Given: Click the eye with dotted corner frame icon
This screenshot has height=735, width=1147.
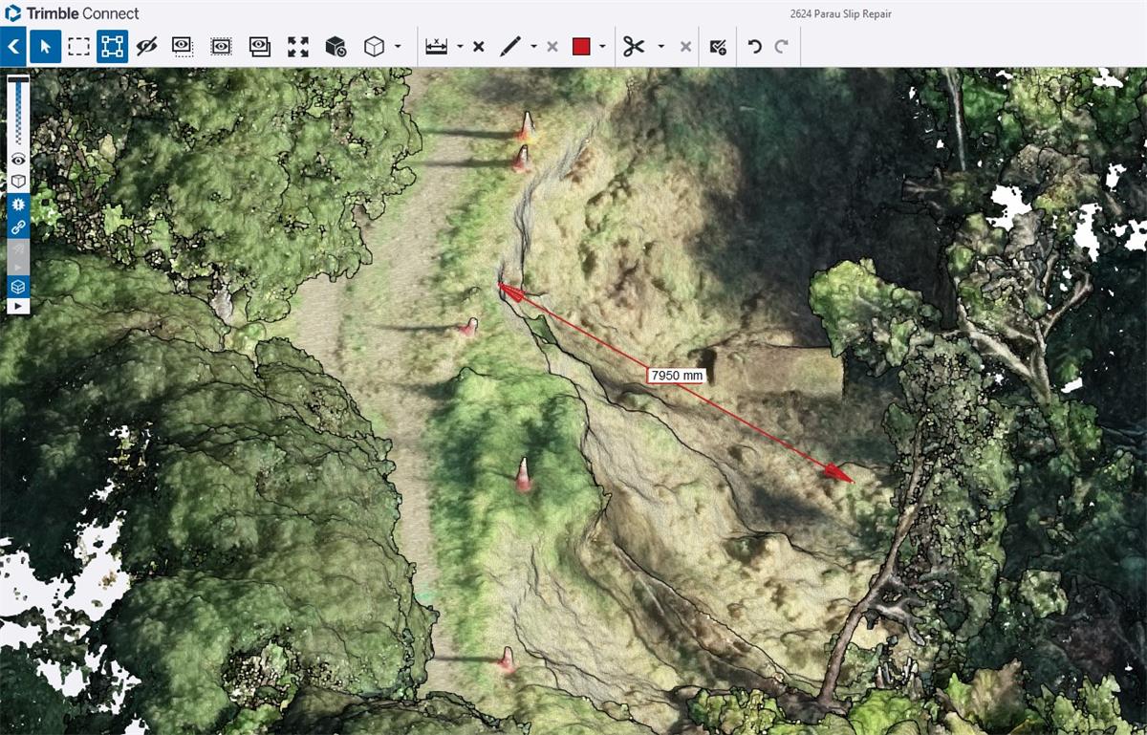Looking at the screenshot, I should click(183, 46).
